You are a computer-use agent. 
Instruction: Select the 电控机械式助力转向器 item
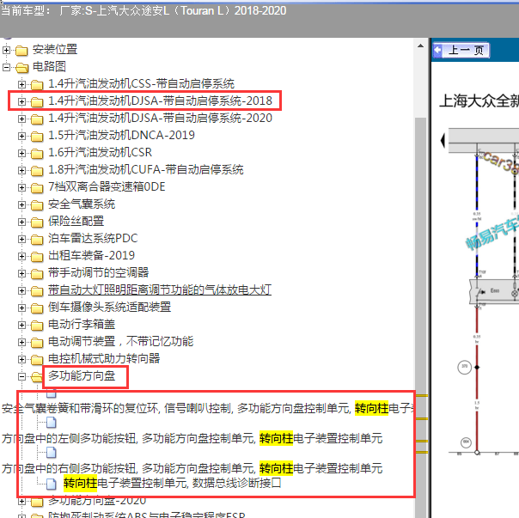click(104, 358)
